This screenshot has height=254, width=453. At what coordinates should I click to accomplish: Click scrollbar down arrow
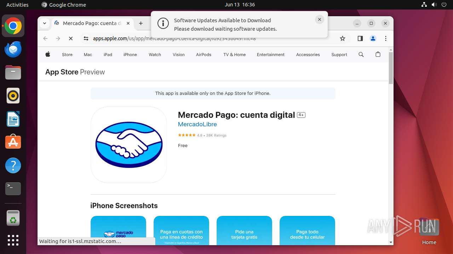tap(391, 242)
